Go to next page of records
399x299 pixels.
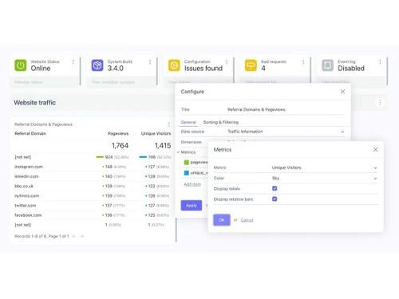click(82, 236)
